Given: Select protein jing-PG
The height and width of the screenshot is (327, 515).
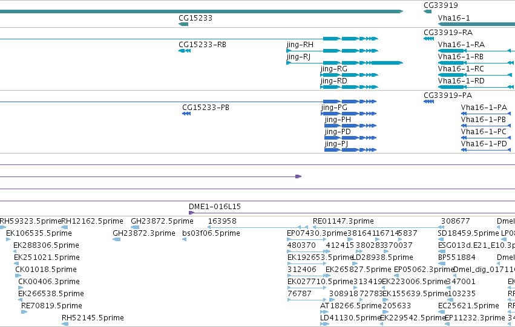Looking at the screenshot, I should pyautogui.click(x=334, y=108).
